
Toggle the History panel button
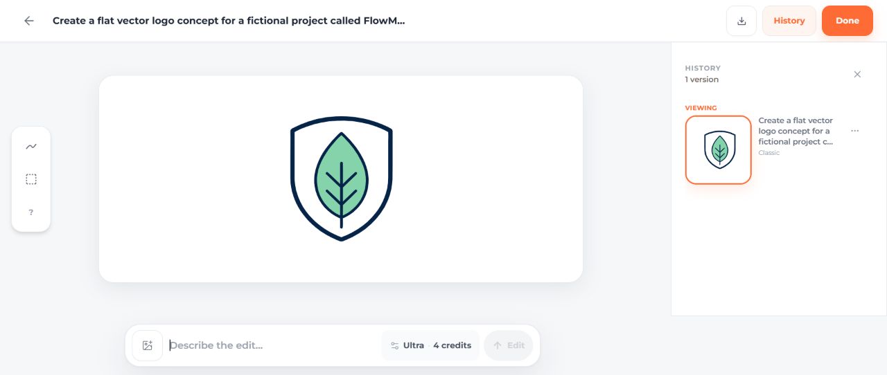(789, 21)
